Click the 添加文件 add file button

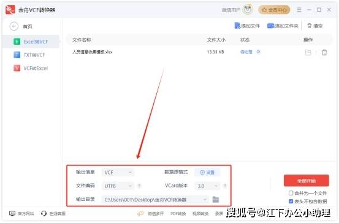tap(247, 26)
